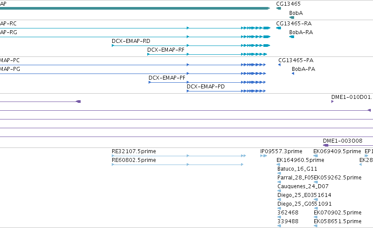Select the EK164960.5prime EST label
The width and height of the screenshot is (373, 228).
300,160
